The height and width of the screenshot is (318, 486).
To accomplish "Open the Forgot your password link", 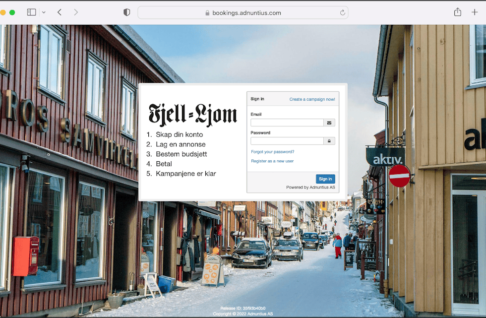I will click(273, 152).
